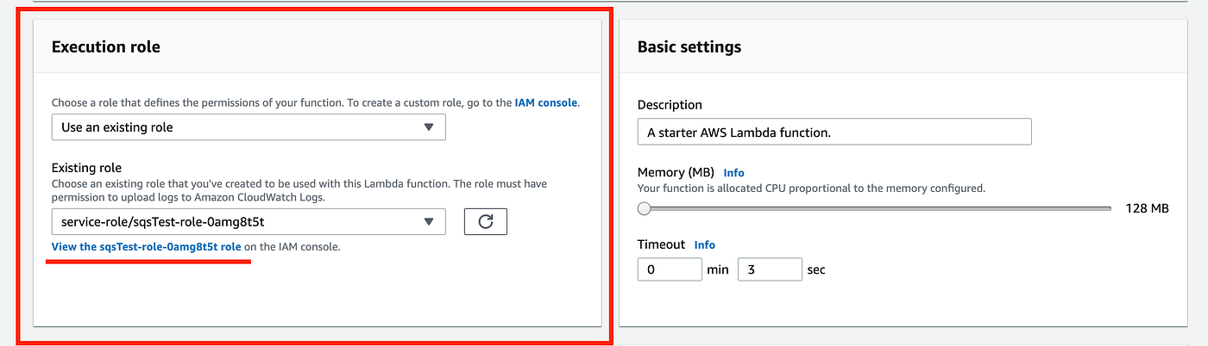Follow the "View the sqsTest-role-0amg8t5t role" link

point(147,247)
